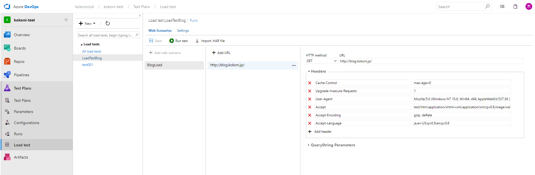Click the max-age=0 value field

point(462,83)
